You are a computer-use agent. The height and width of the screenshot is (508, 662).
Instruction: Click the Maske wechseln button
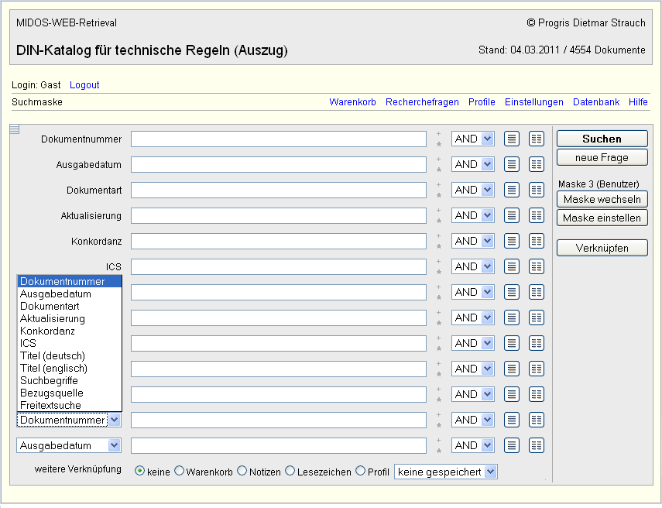pos(602,199)
